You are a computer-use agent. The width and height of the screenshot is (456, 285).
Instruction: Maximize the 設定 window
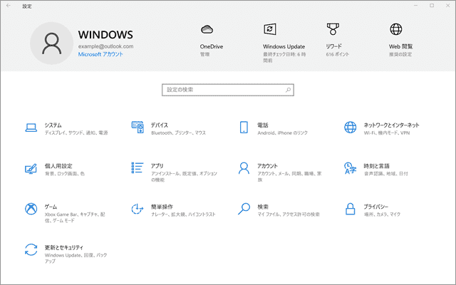pos(432,6)
